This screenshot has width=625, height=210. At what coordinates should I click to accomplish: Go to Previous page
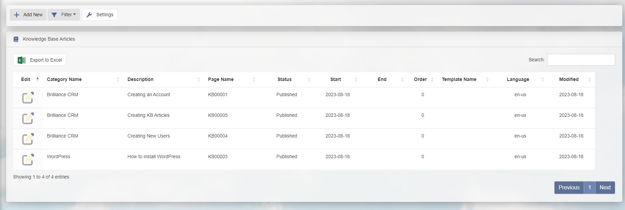click(569, 188)
